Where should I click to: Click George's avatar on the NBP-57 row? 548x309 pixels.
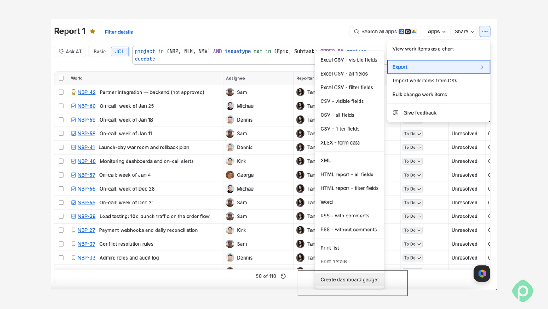230,175
